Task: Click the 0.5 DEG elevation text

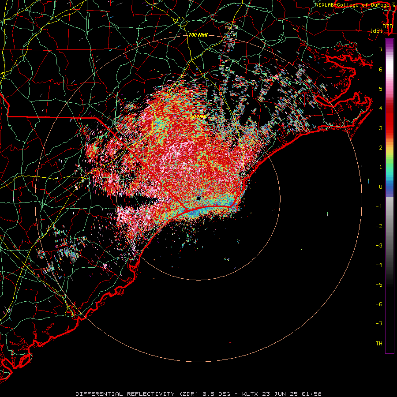Action: pyautogui.click(x=217, y=394)
